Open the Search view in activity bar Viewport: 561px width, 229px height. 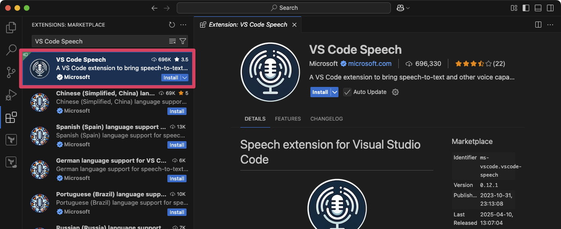[x=11, y=50]
